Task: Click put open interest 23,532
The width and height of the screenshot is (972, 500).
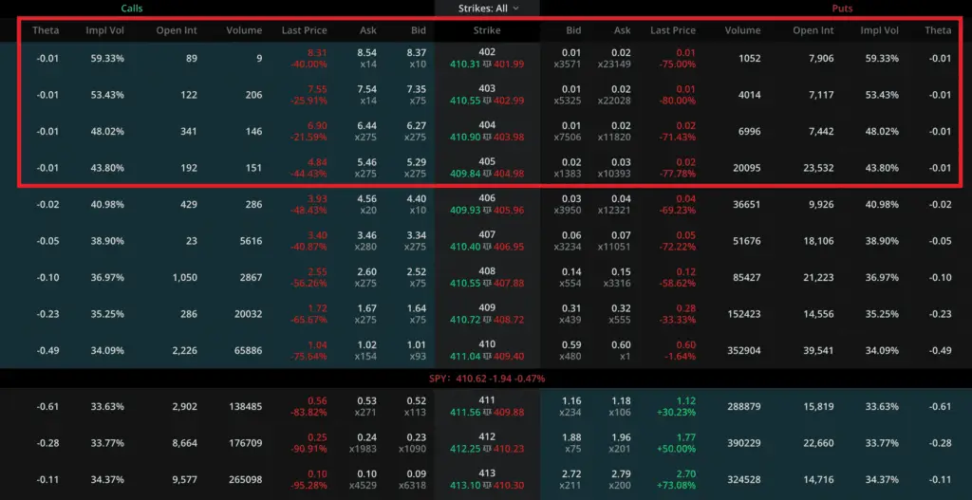Action: coord(817,168)
